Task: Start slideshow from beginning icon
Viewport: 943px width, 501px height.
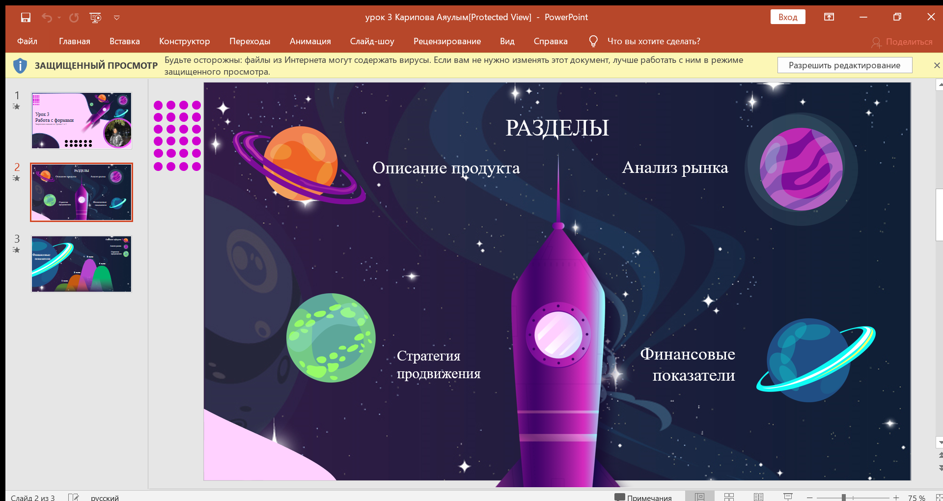Action: coord(95,18)
